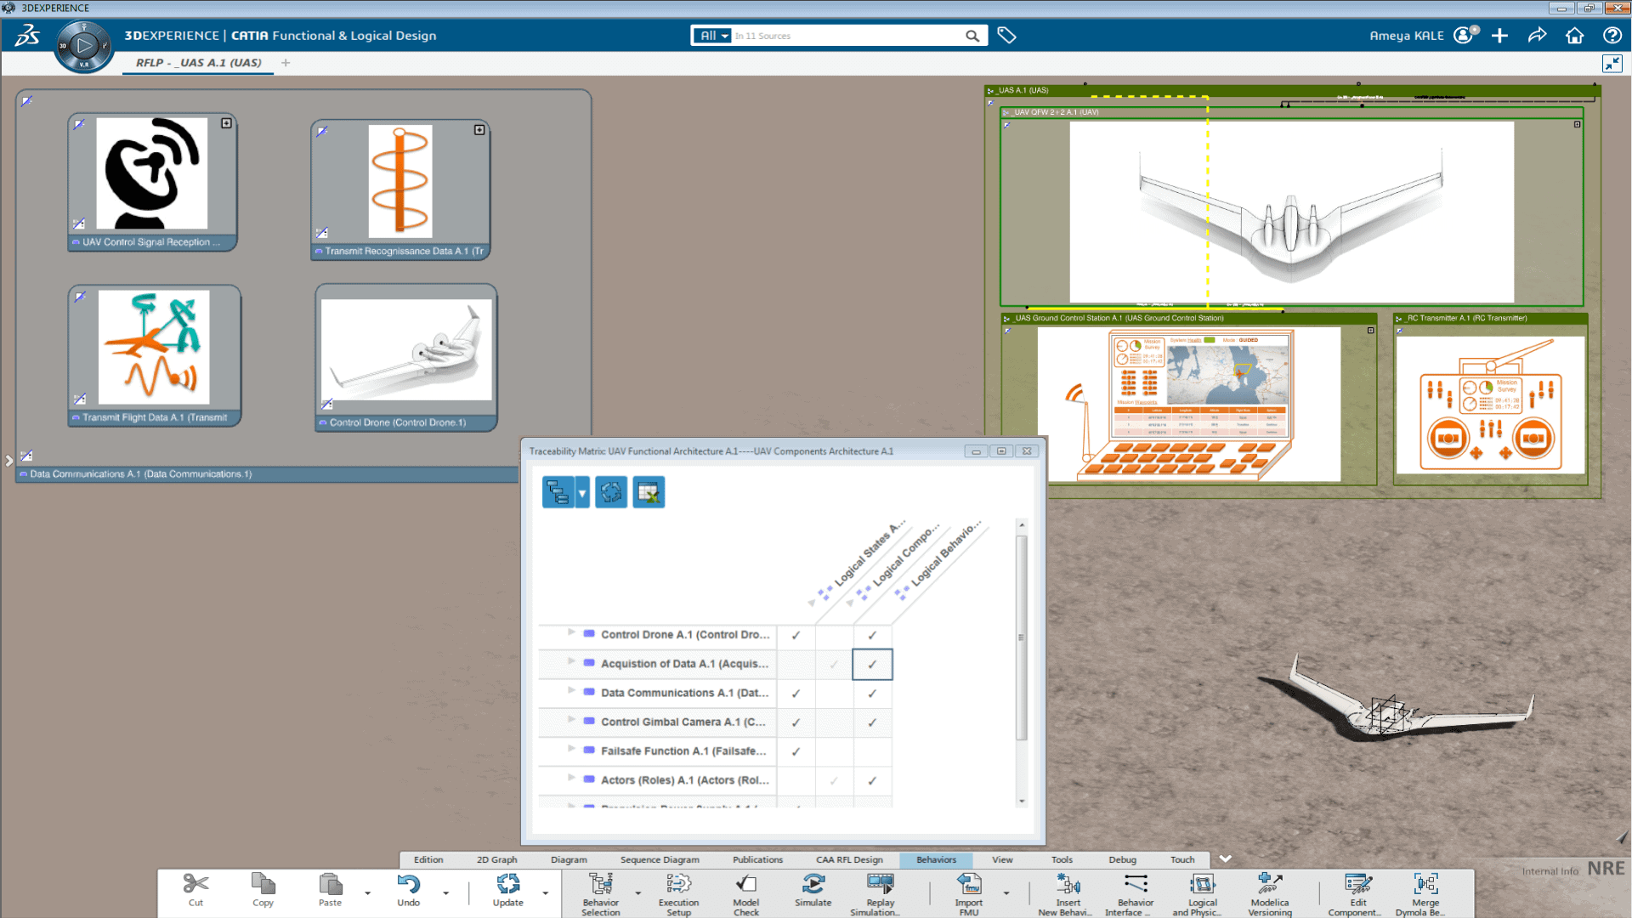Click the refresh icon in Traceability Matrix

pyautogui.click(x=610, y=492)
